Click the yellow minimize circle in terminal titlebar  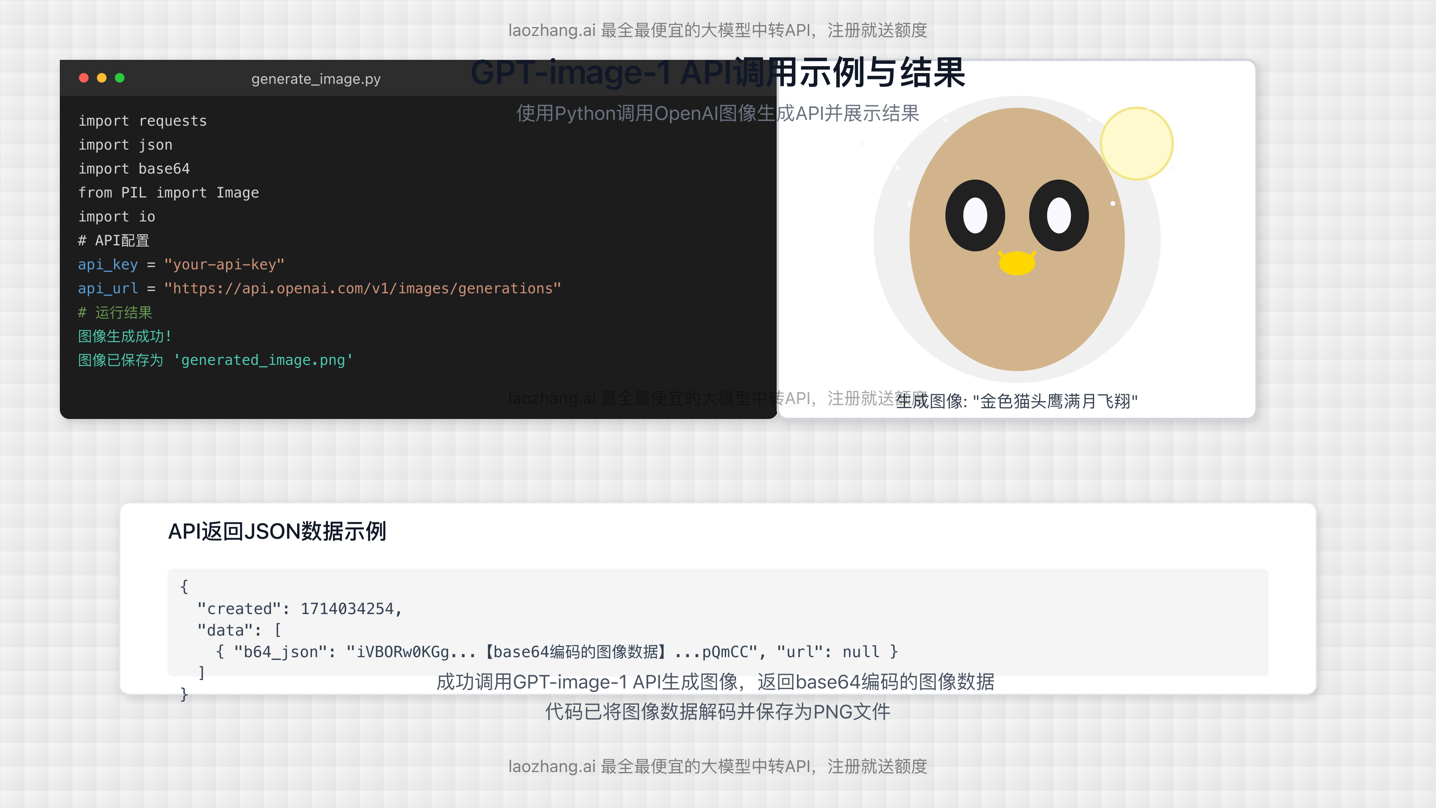pyautogui.click(x=102, y=79)
